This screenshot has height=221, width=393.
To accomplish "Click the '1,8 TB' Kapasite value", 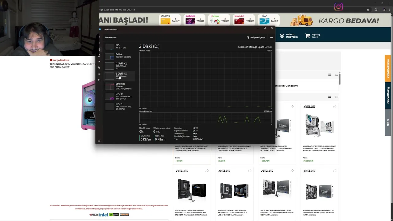I will (195, 128).
